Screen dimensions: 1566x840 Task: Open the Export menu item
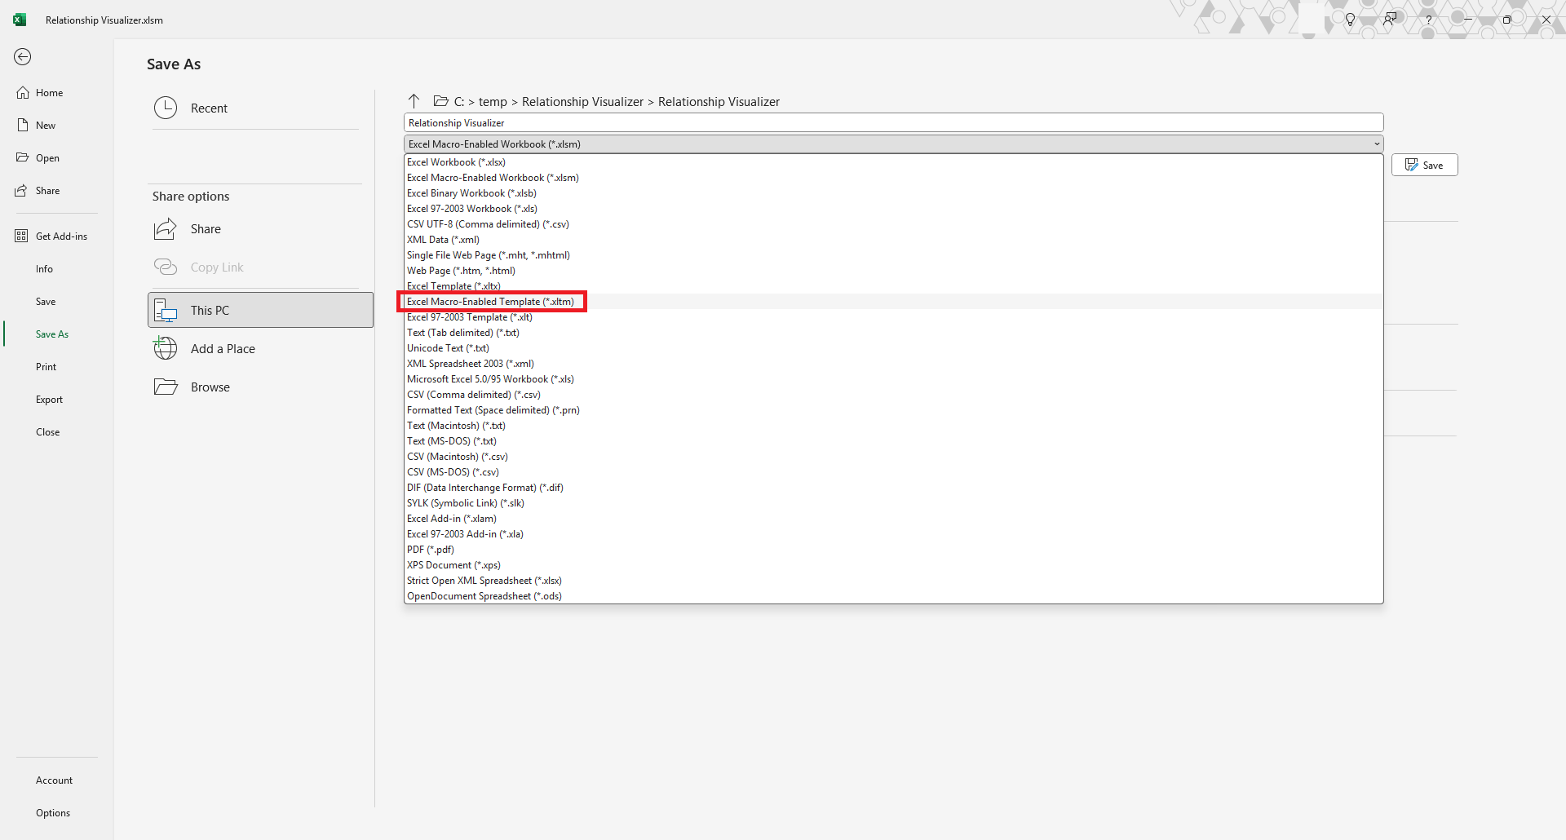[49, 400]
